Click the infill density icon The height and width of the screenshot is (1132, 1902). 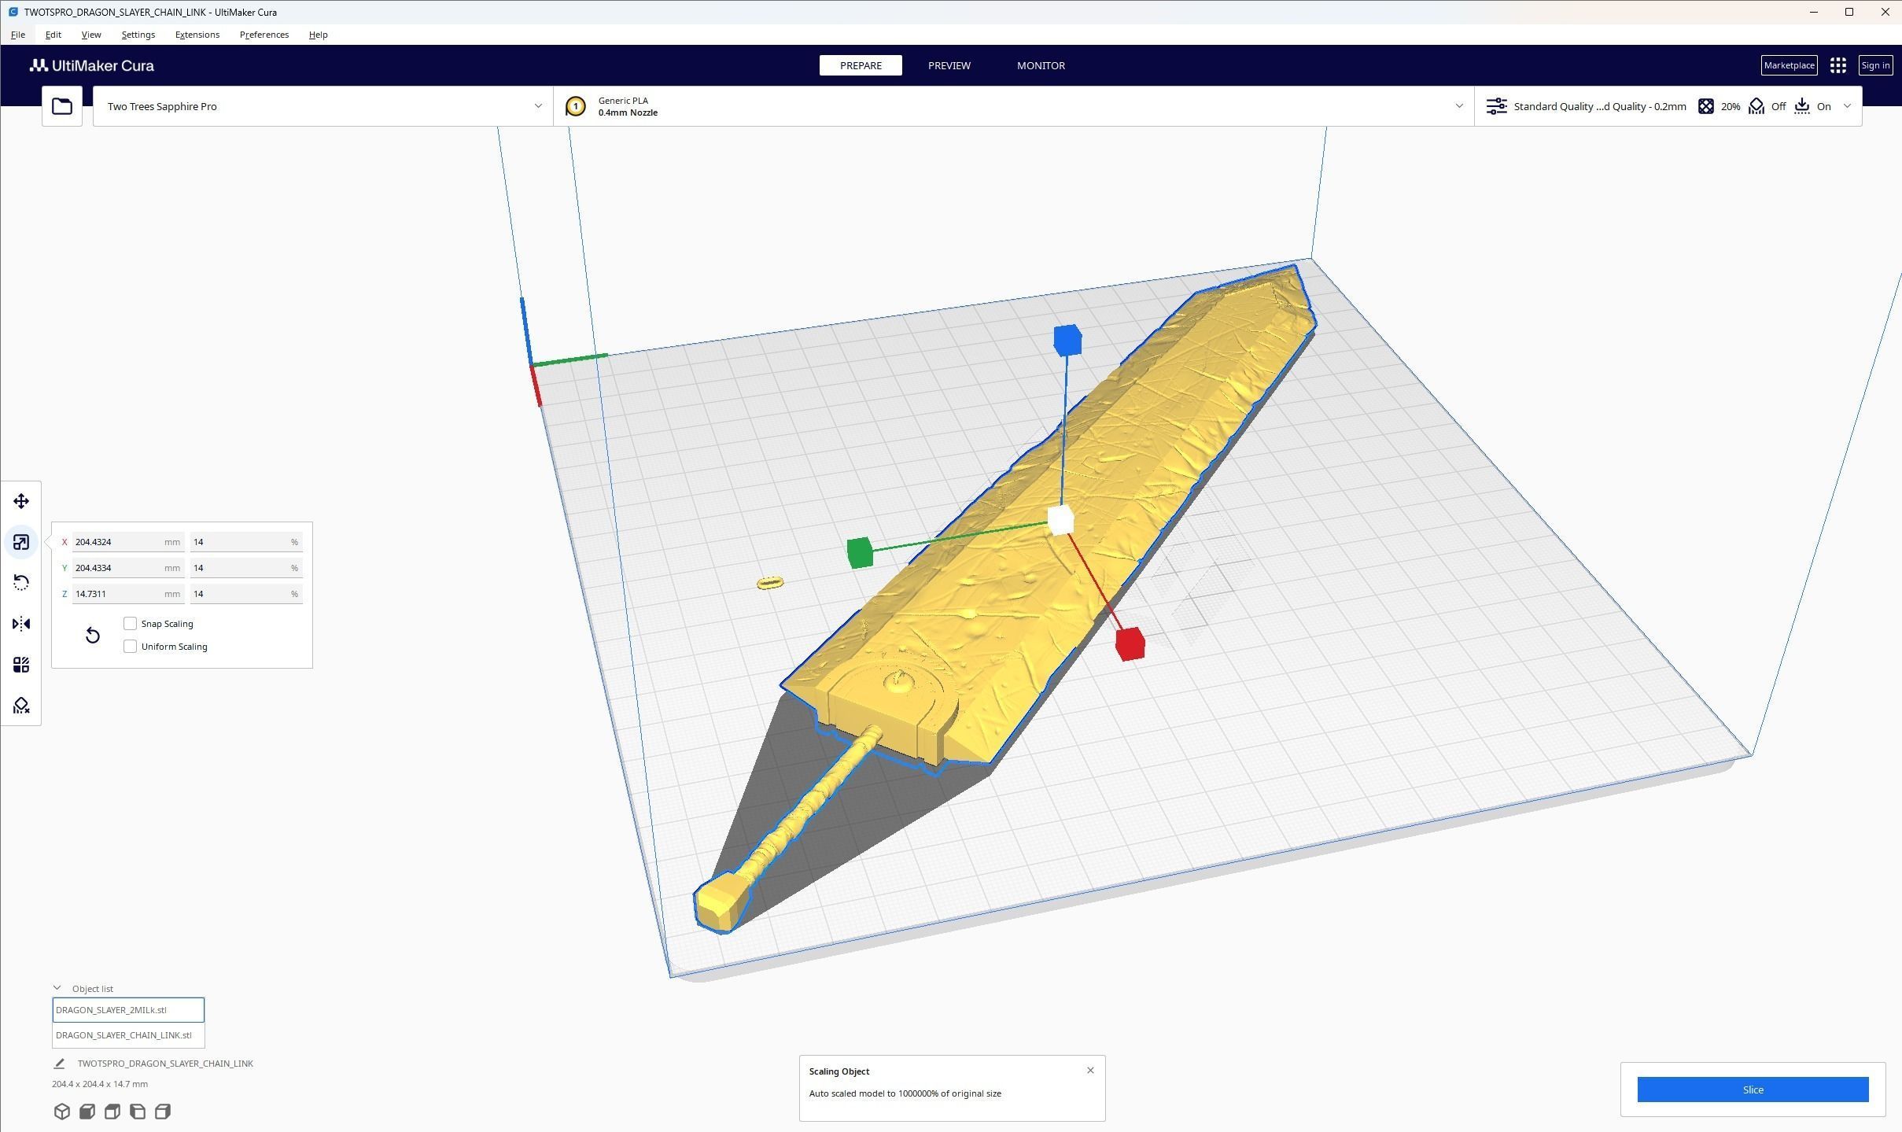pos(1705,106)
